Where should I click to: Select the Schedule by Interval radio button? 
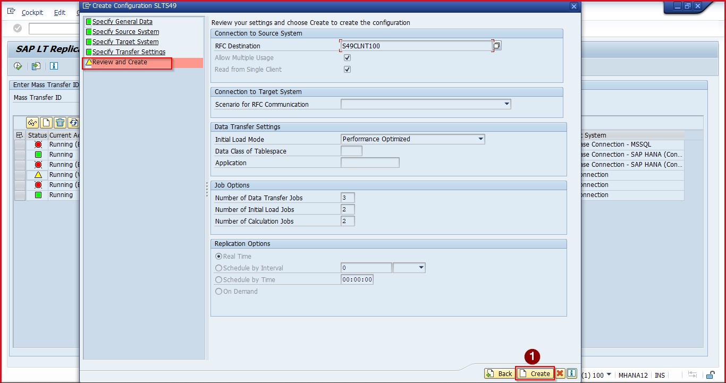[x=218, y=268]
